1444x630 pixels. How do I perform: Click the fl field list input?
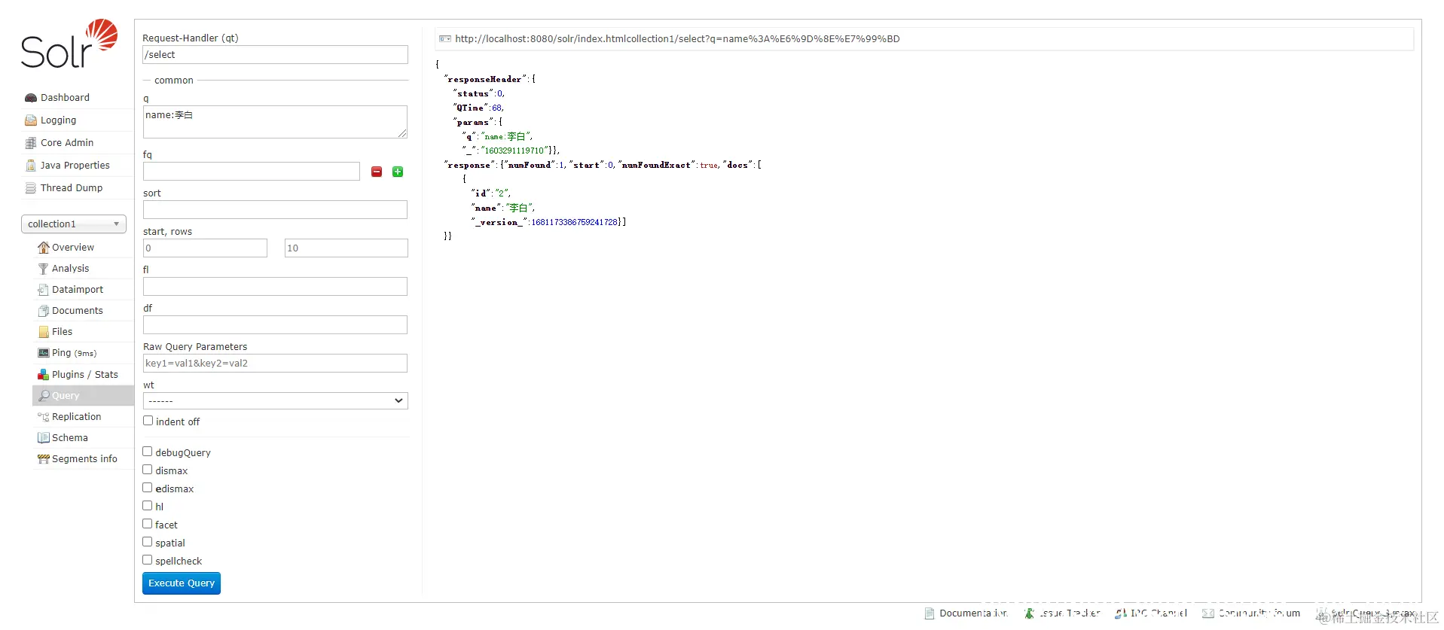click(276, 287)
